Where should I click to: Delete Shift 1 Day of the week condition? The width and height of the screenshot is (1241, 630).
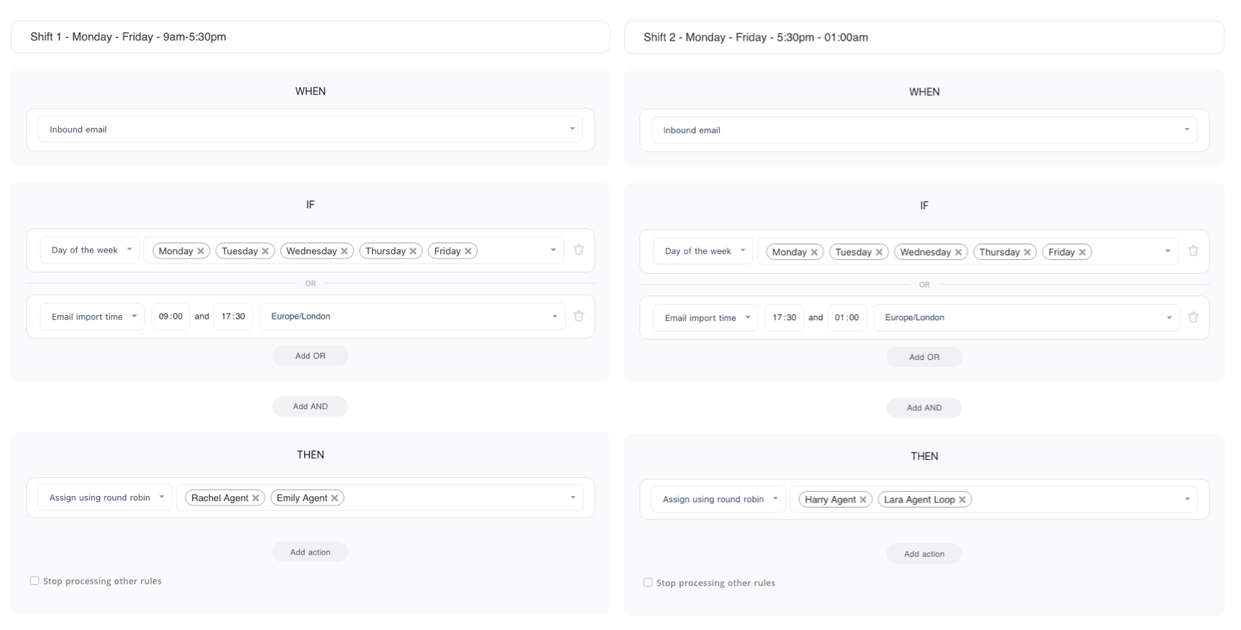(x=579, y=250)
